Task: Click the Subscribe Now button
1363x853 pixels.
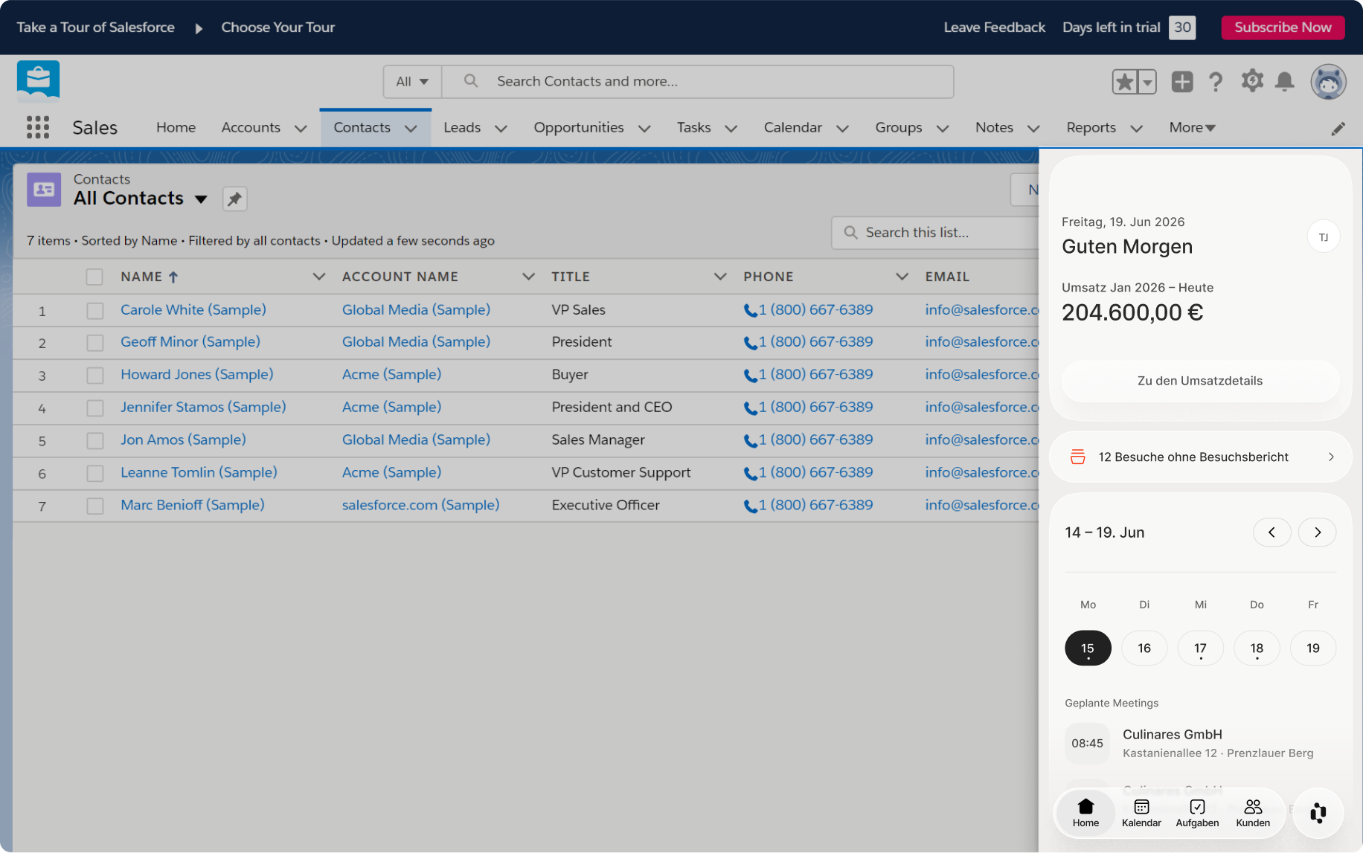Action: (x=1283, y=28)
